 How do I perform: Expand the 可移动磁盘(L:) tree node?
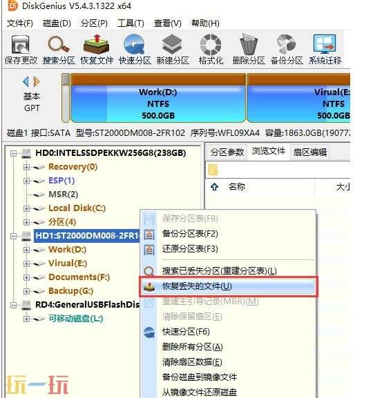26,319
